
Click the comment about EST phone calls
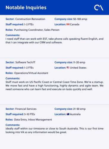54,41
